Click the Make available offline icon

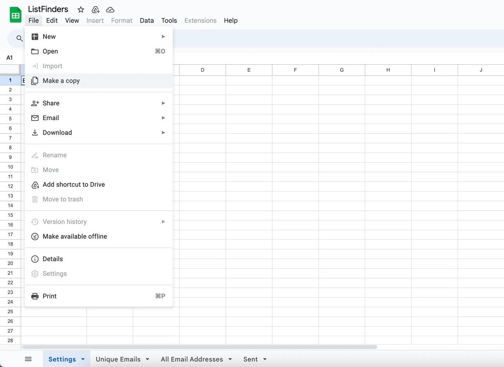35,237
